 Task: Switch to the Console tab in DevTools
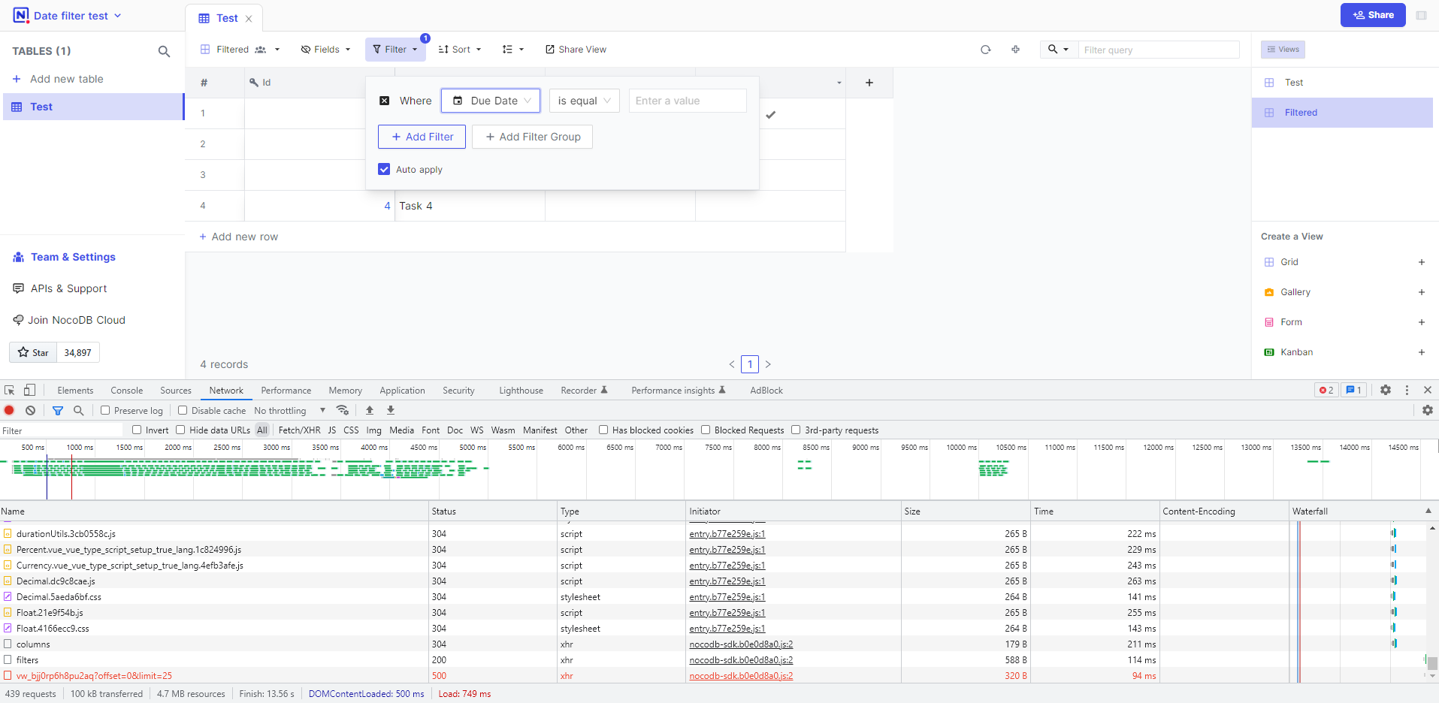click(x=125, y=390)
